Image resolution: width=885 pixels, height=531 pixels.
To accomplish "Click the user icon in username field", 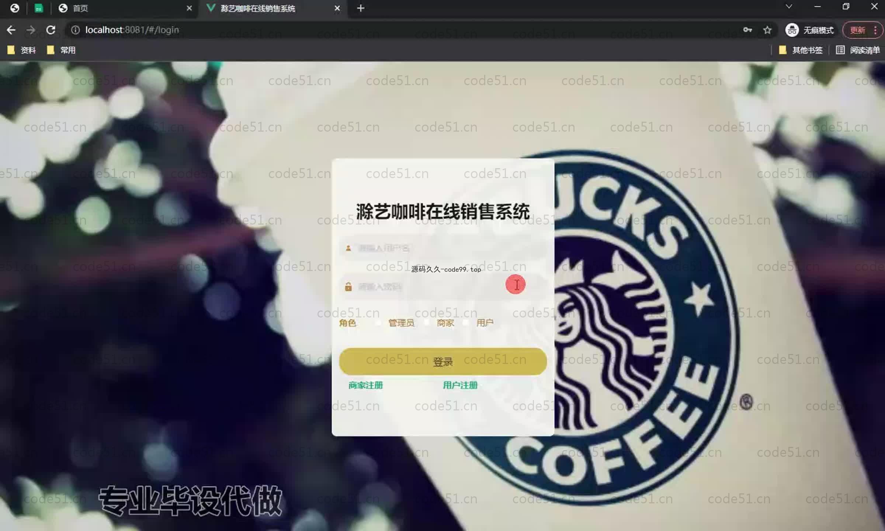I will [348, 248].
